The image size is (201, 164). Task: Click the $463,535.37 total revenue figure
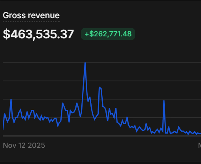(x=38, y=34)
